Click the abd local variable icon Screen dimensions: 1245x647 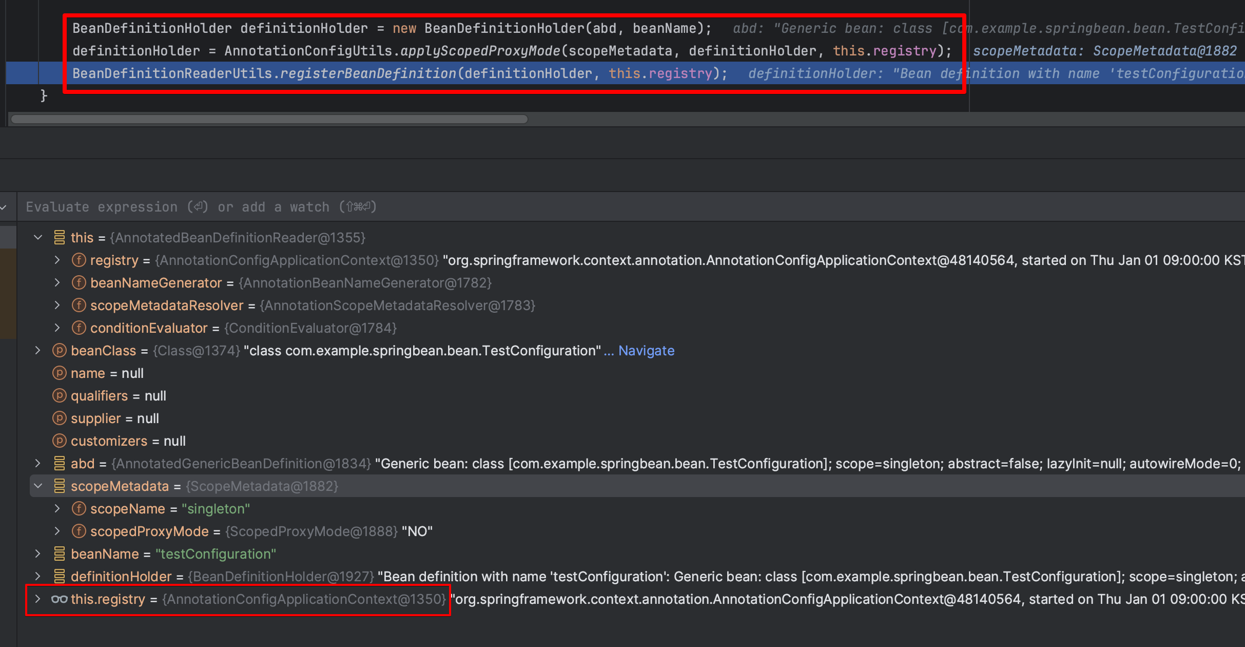point(60,464)
